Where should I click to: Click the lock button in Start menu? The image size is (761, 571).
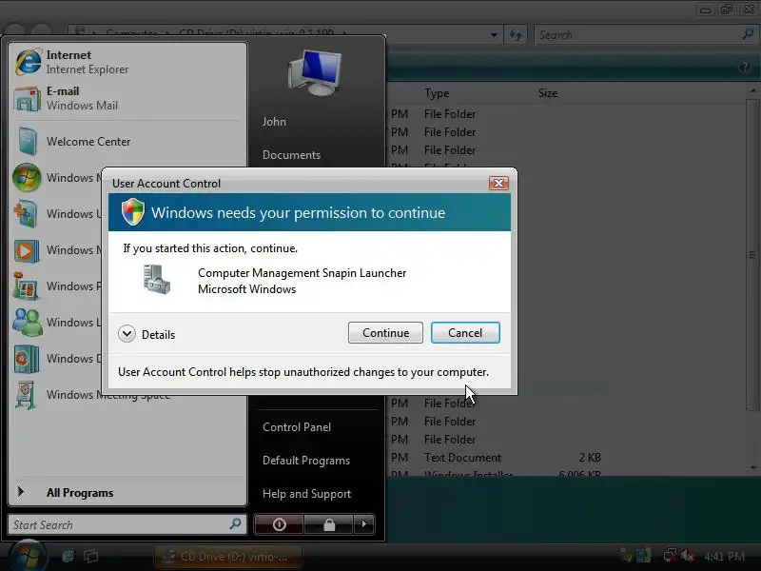pyautogui.click(x=329, y=524)
